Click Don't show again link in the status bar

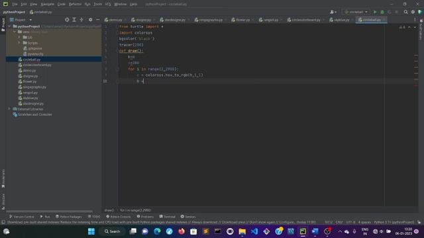262,222
